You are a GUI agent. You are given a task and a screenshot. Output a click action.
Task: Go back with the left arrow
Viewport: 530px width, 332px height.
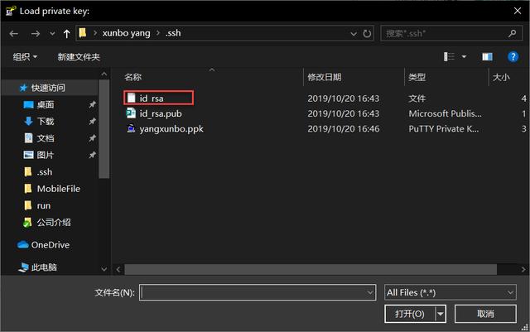[13, 33]
